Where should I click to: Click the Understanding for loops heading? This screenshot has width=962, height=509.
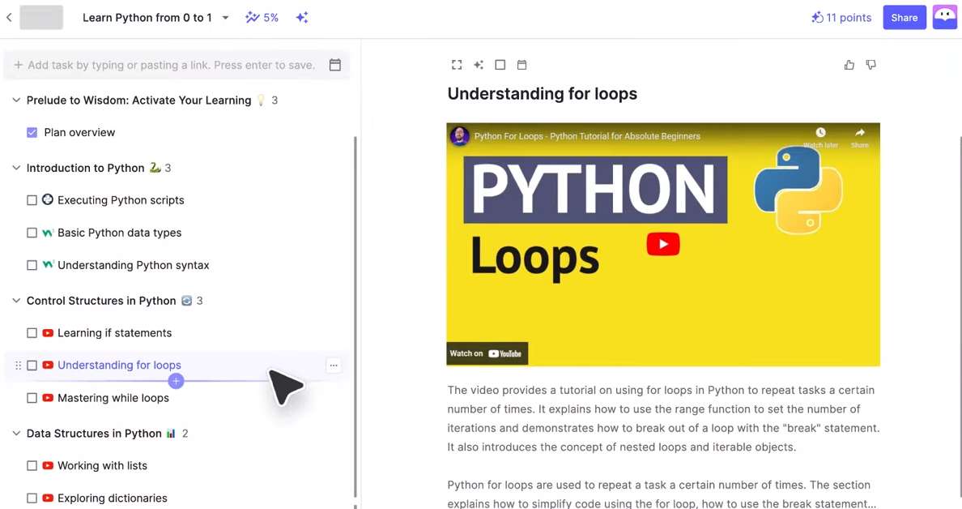543,93
